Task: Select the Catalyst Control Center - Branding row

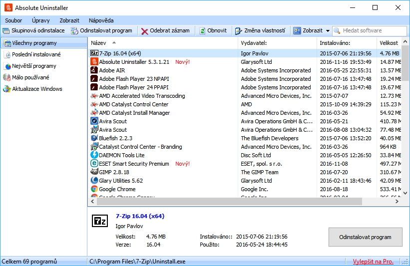Action: coord(246,147)
